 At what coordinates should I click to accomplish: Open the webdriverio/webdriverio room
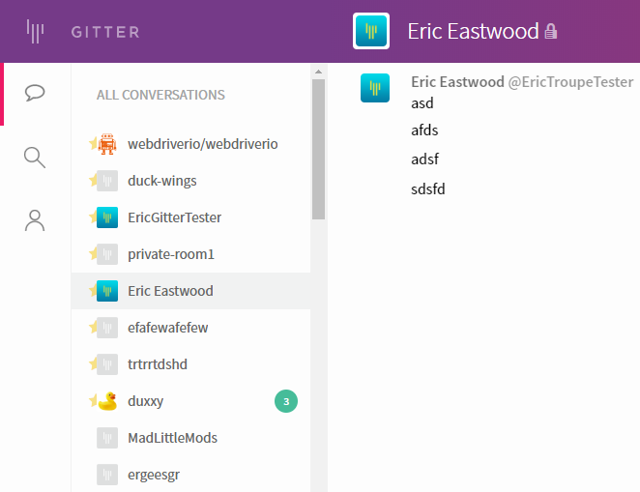point(190,144)
